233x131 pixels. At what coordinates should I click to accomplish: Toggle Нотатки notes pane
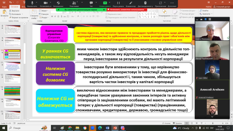[166, 123]
